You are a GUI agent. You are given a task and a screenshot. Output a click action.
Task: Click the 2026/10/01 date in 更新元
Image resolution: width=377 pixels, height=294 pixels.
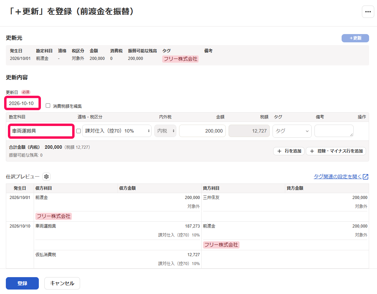click(x=20, y=59)
